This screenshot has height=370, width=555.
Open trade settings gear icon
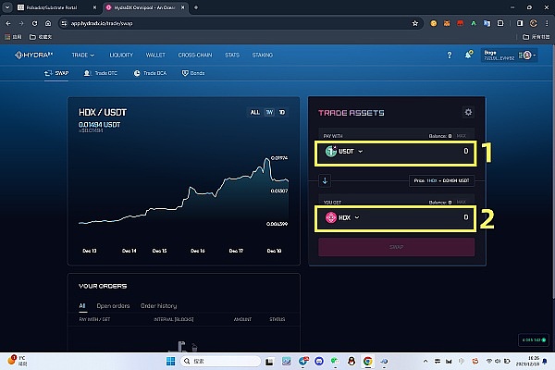click(x=468, y=113)
